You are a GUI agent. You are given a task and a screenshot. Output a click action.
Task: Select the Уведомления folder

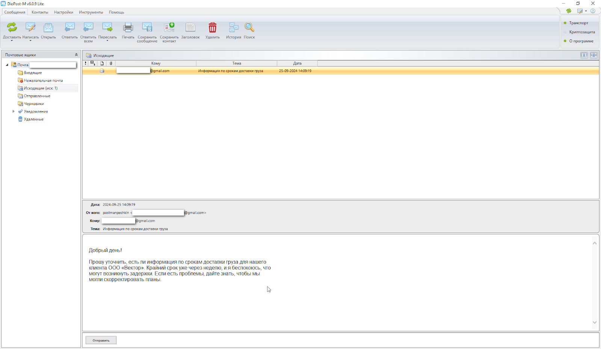(36, 111)
